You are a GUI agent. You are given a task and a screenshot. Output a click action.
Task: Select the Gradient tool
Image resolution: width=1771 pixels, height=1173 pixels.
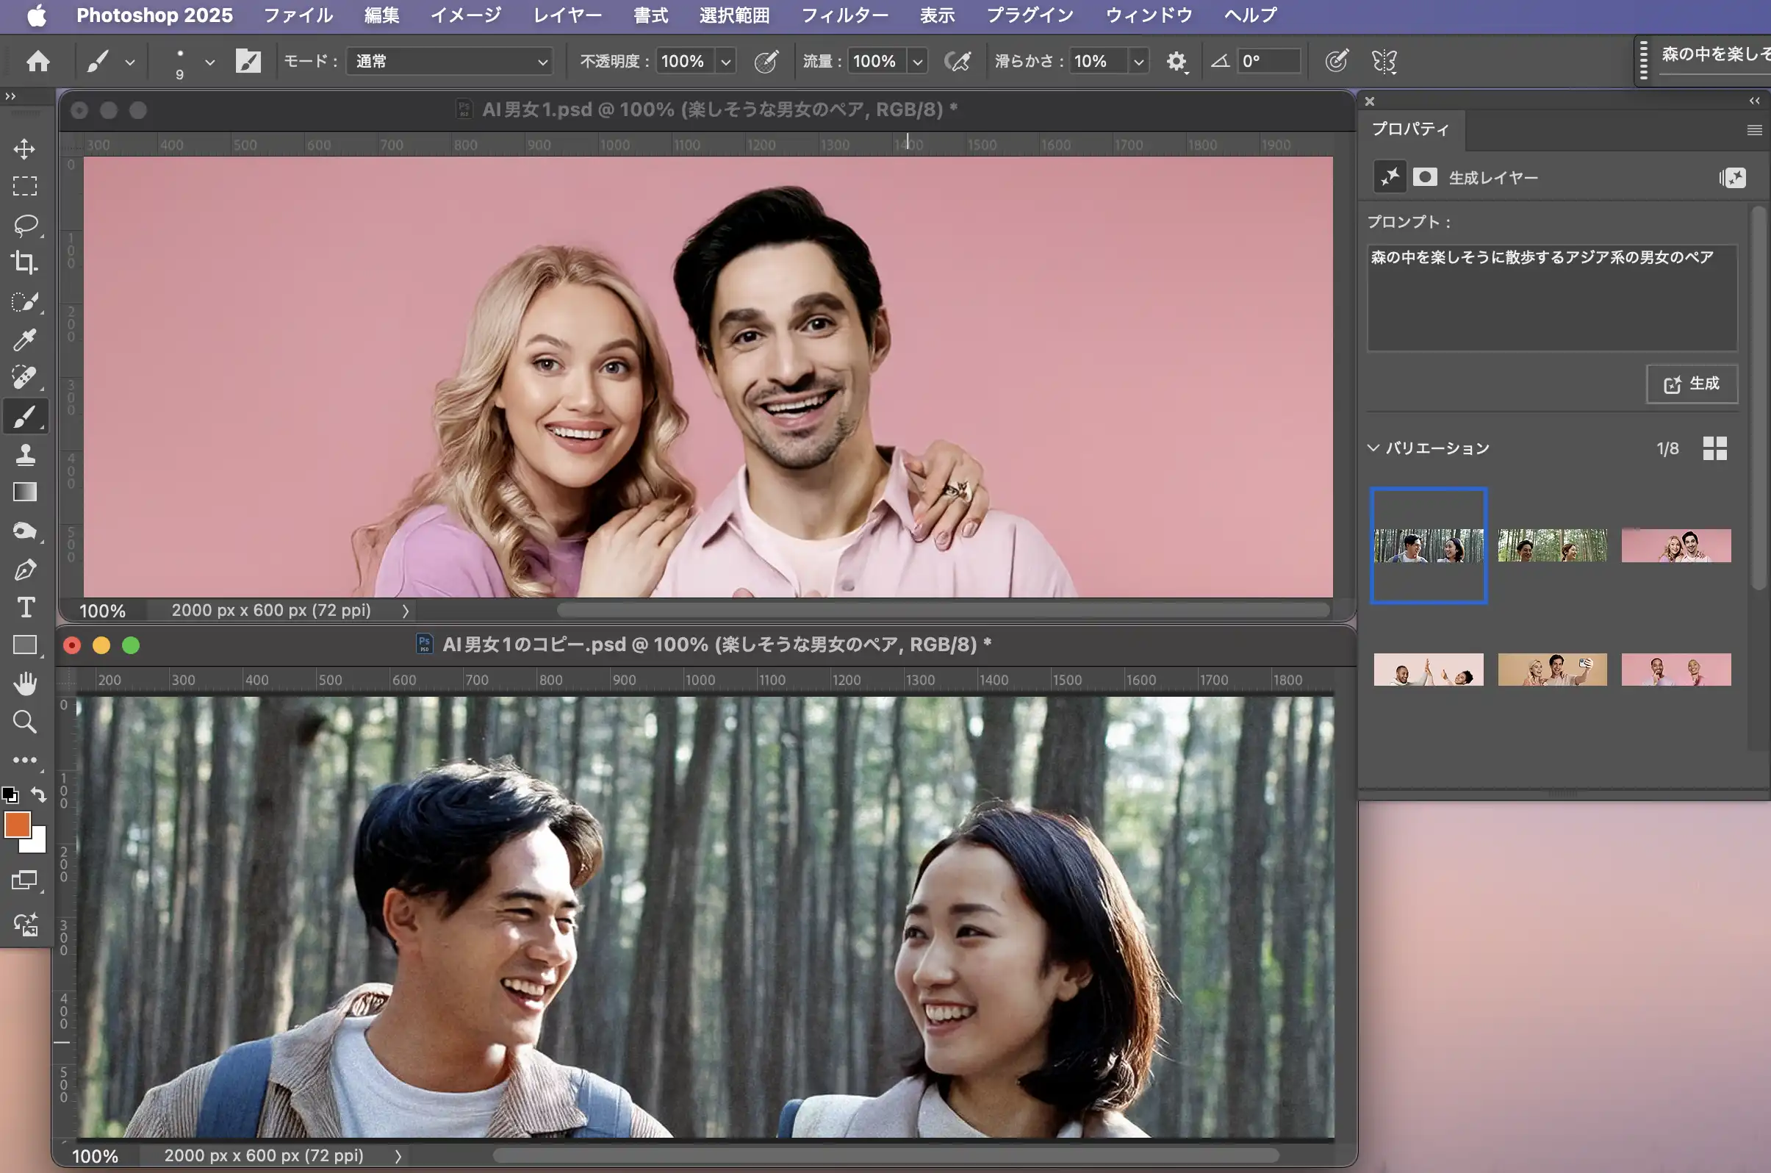coord(25,492)
